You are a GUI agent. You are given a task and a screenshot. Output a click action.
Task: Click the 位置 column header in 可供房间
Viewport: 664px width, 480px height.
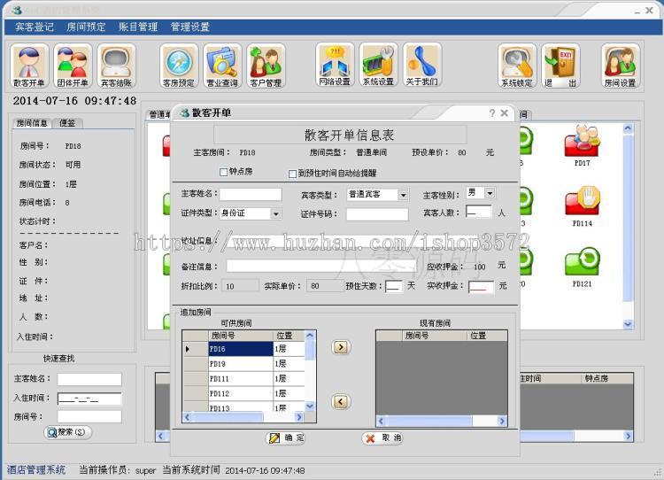click(x=289, y=336)
